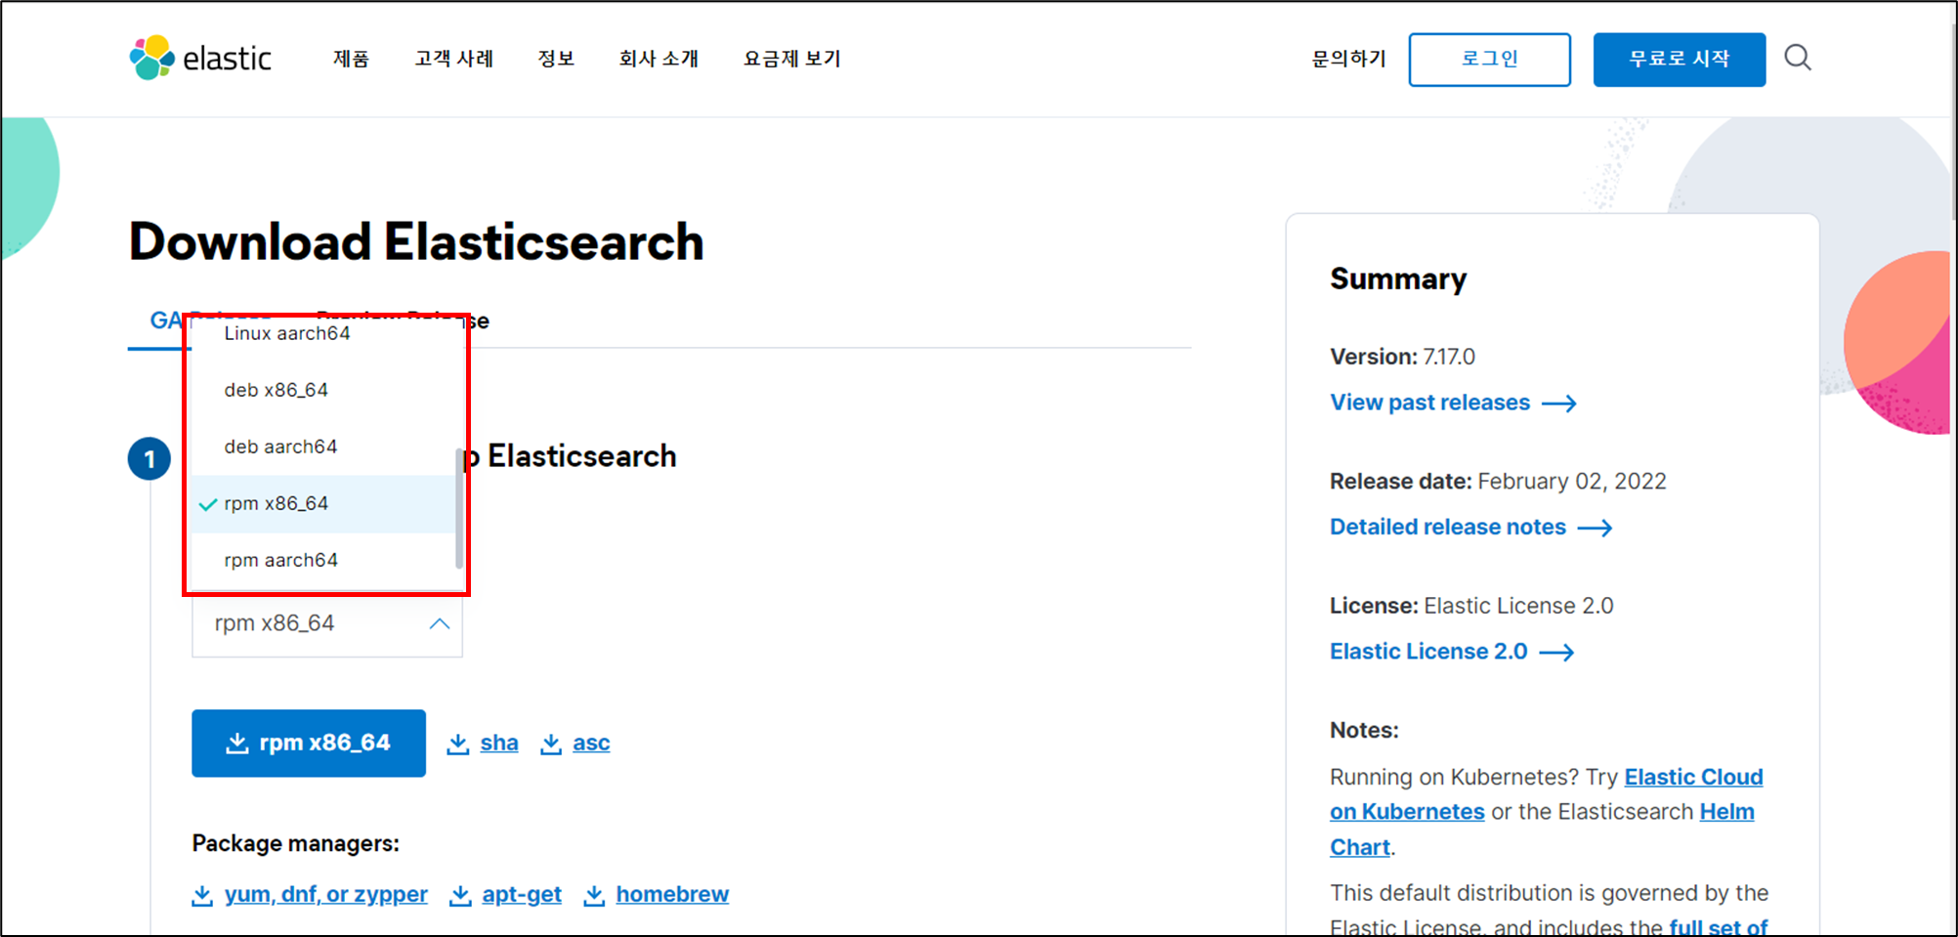The image size is (1958, 937).
Task: Click the Download Elasticsearch heading
Action: point(416,242)
